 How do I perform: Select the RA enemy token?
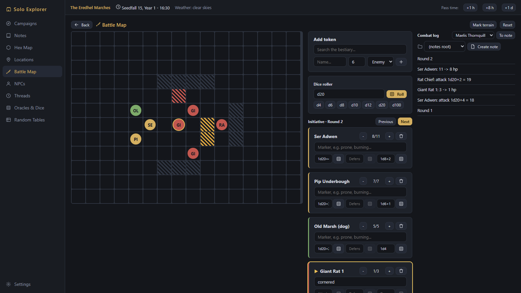[222, 125]
